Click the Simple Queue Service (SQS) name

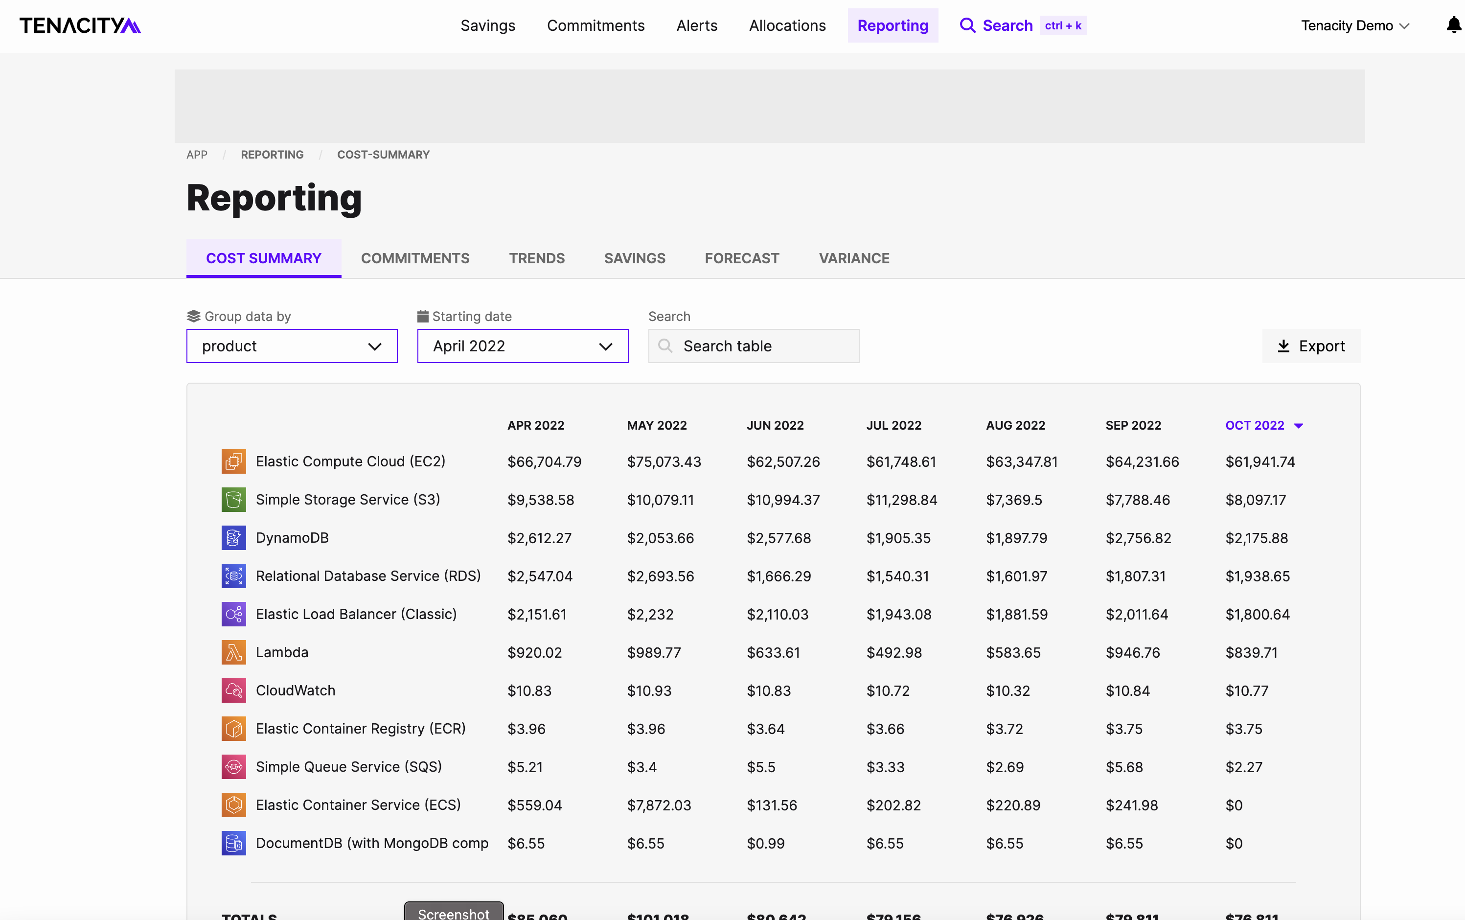(348, 767)
